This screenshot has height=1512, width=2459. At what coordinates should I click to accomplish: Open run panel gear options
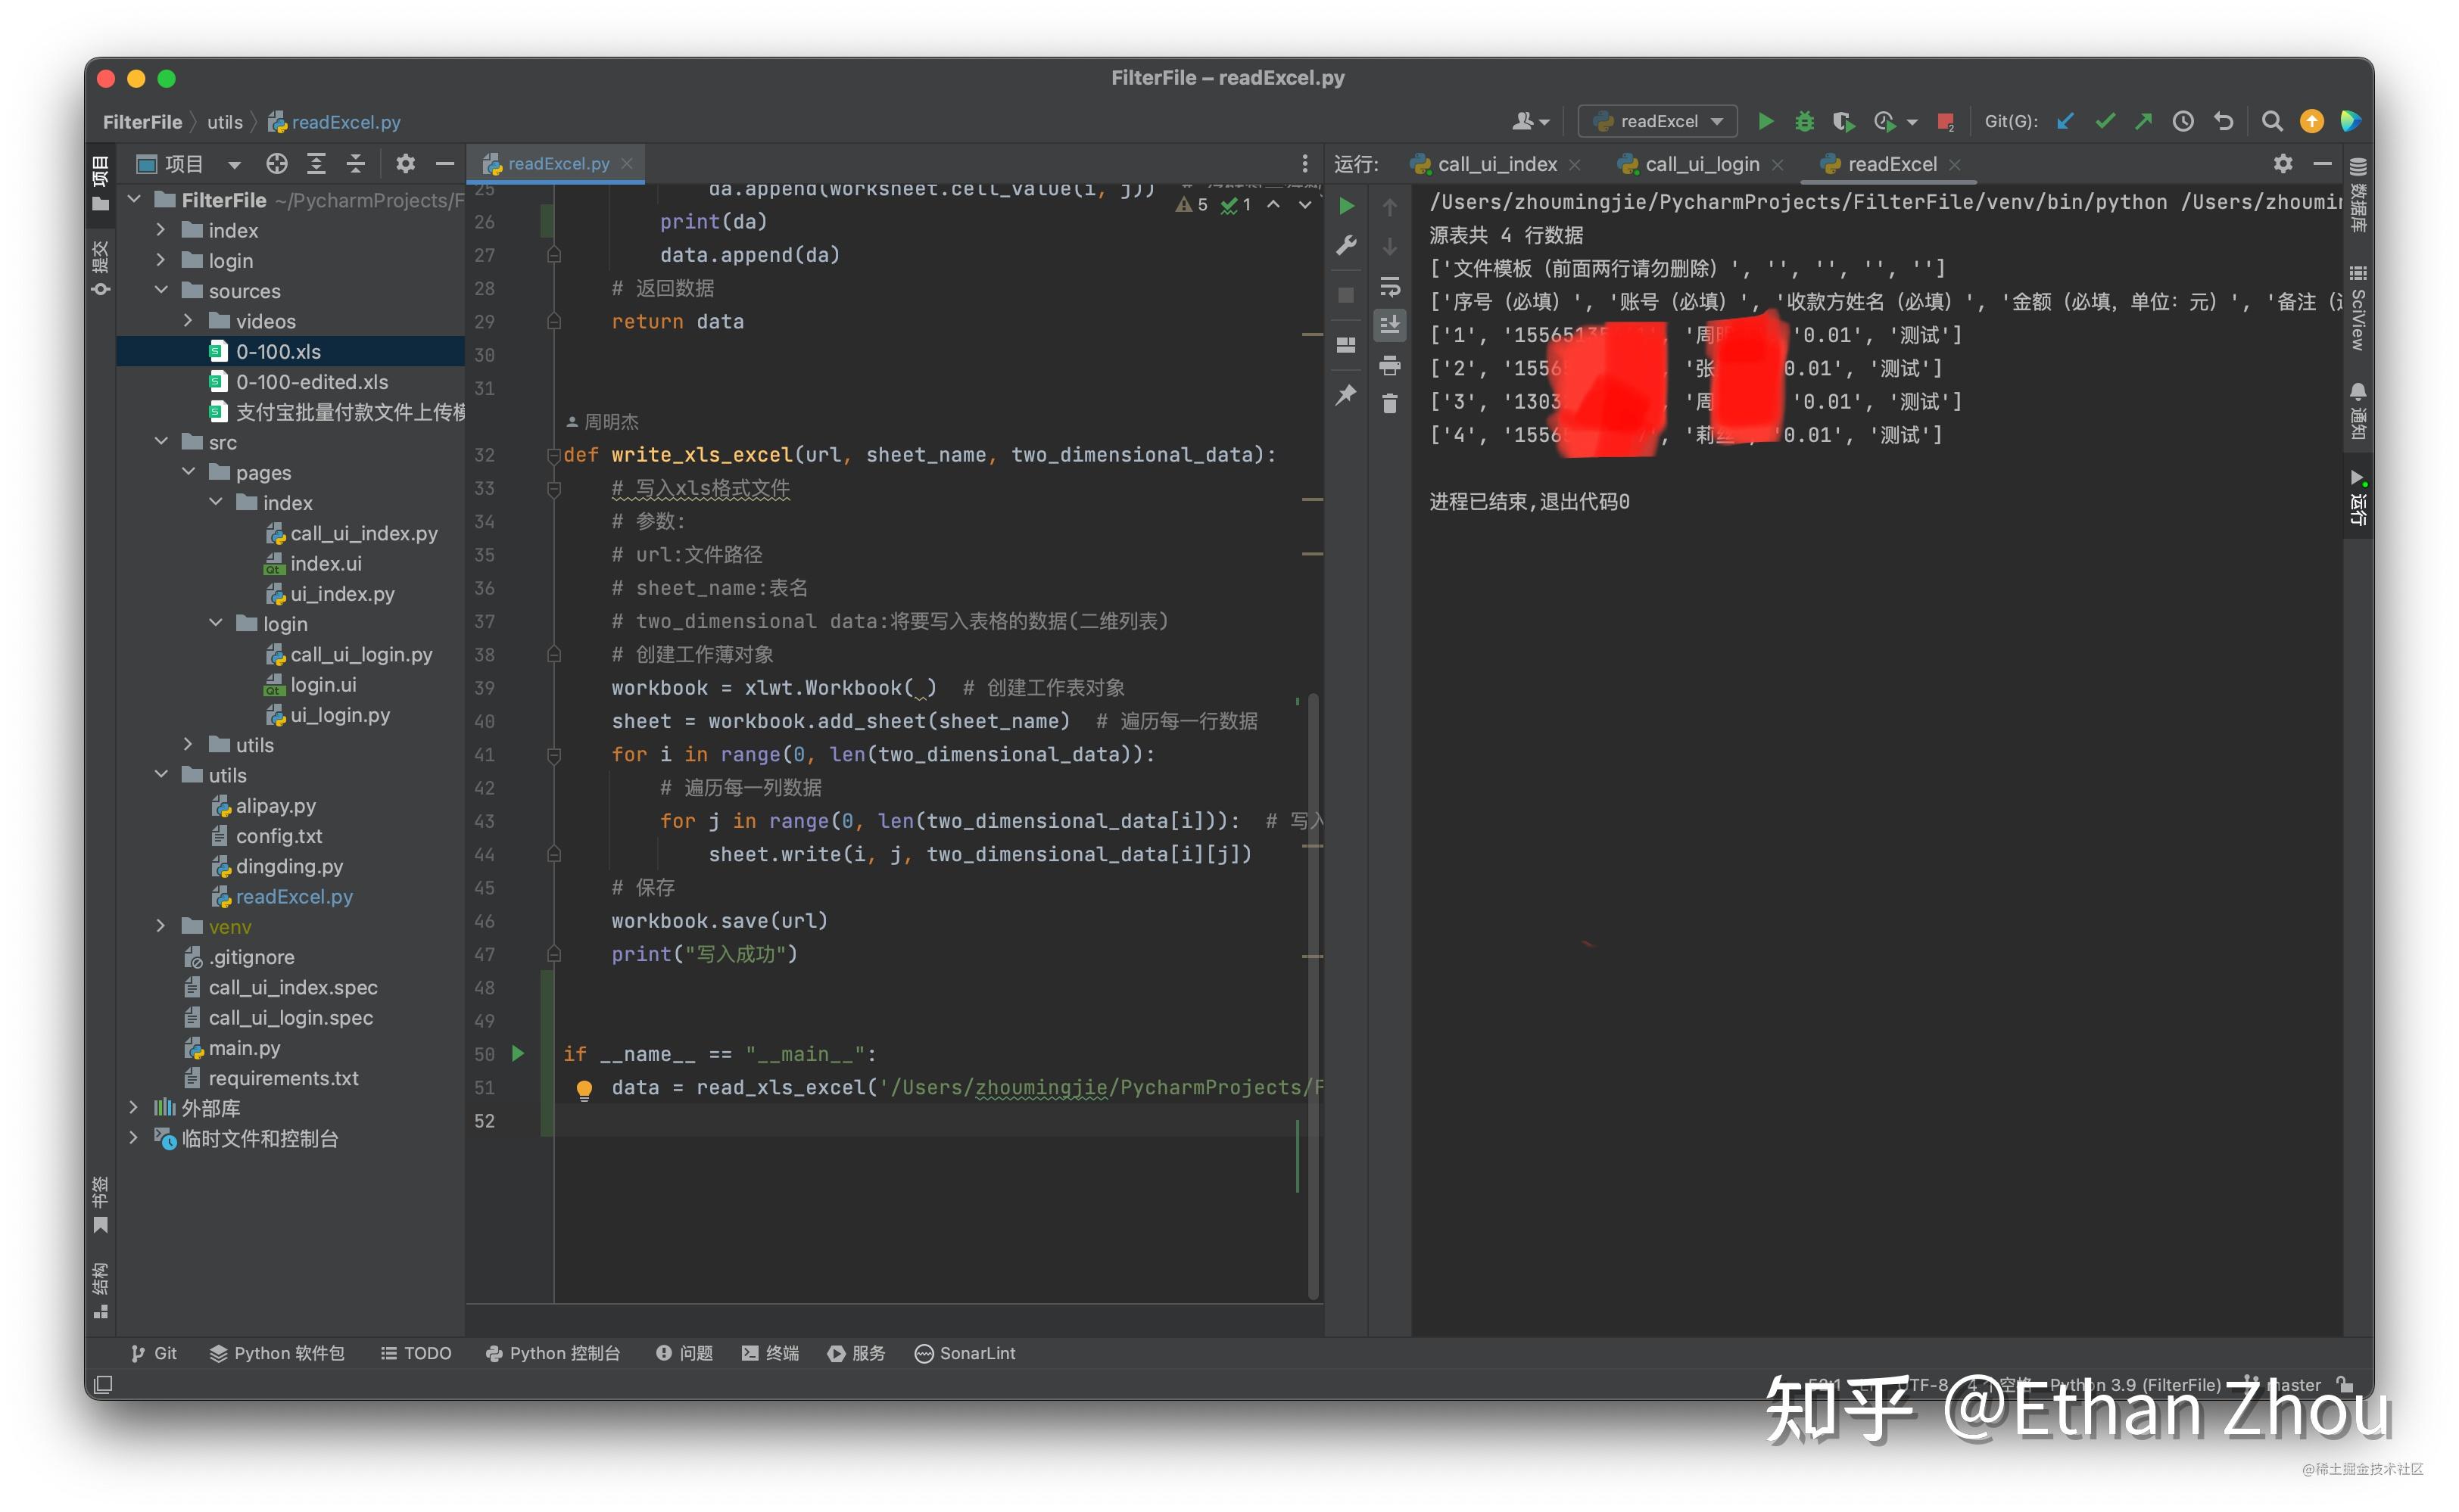[2283, 163]
